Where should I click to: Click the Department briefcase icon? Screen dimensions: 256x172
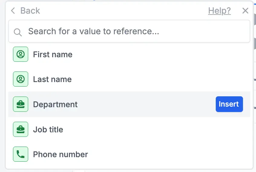click(21, 104)
